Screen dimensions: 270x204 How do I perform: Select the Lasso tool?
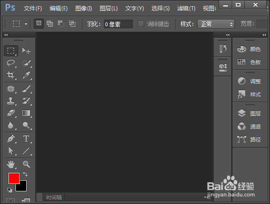point(11,63)
